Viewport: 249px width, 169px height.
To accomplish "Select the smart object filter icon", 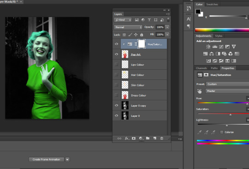I will [162, 20].
